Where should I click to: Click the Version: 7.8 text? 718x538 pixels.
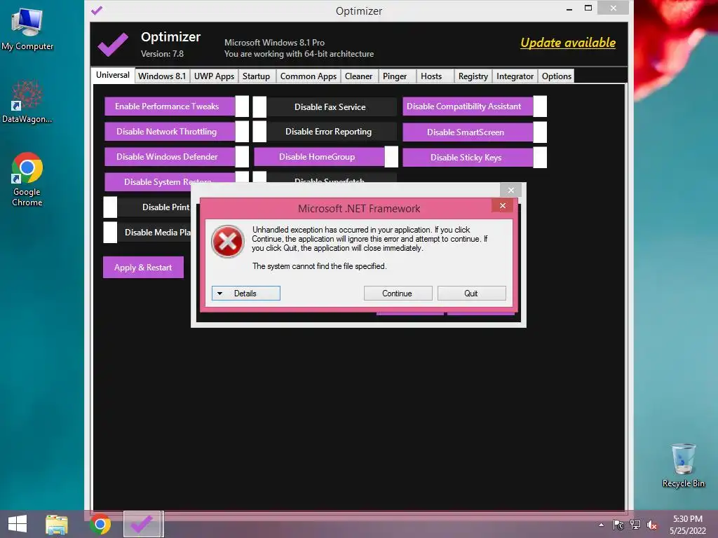pyautogui.click(x=162, y=54)
